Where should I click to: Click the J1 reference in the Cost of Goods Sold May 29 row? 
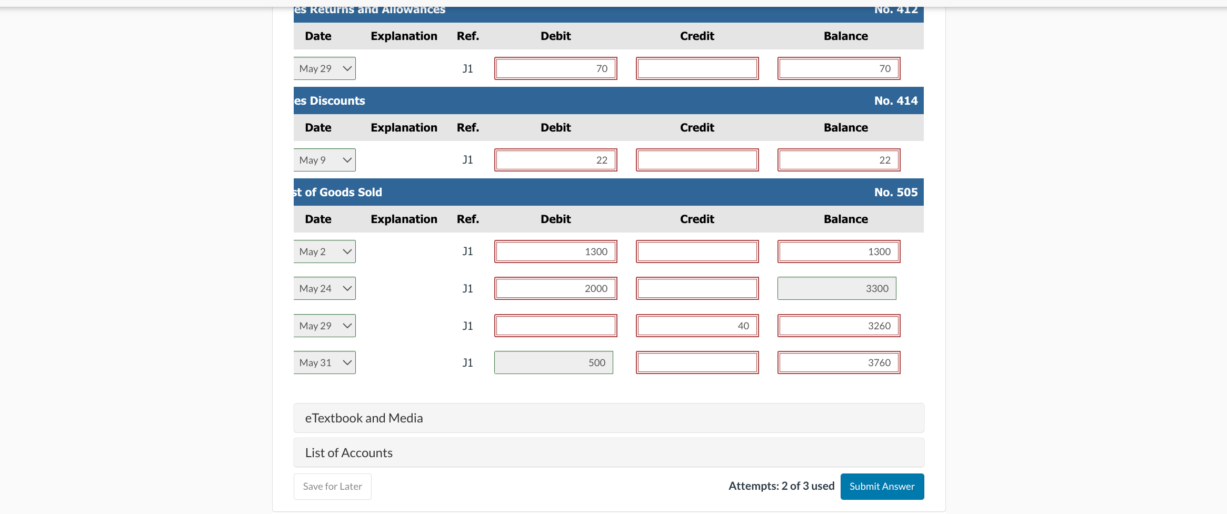click(467, 326)
